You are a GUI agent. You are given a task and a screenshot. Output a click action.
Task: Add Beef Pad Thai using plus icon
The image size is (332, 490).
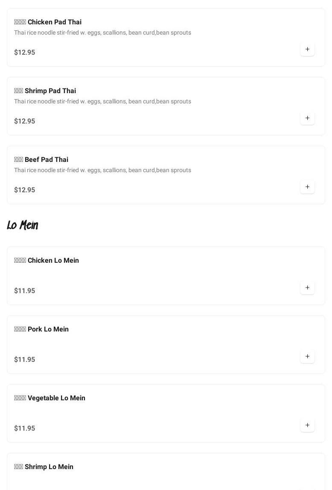[307, 187]
